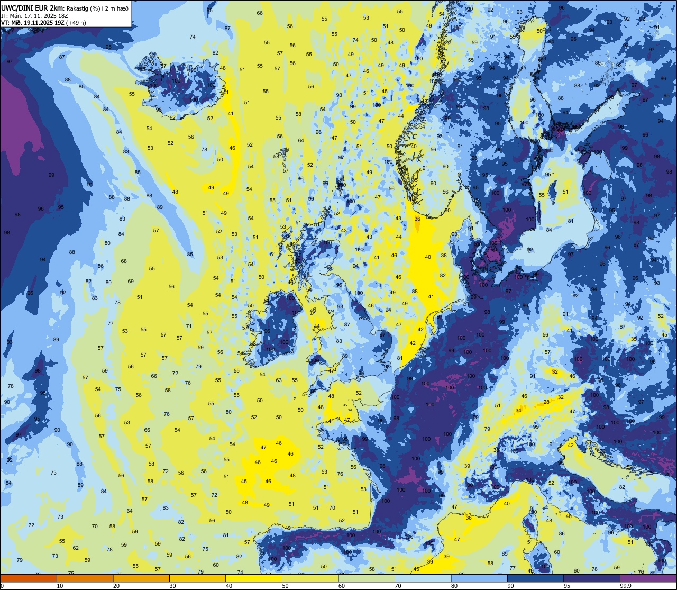Click the "10" tick label under the legend bar
The height and width of the screenshot is (590, 677).
[x=60, y=586]
